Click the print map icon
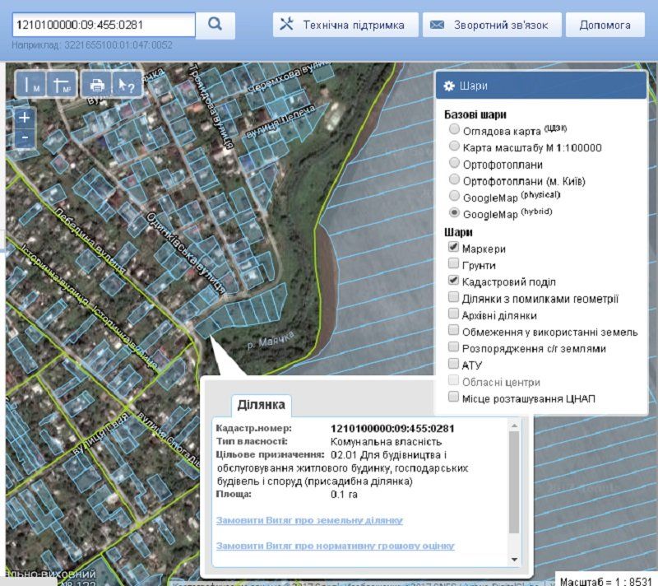 click(97, 85)
